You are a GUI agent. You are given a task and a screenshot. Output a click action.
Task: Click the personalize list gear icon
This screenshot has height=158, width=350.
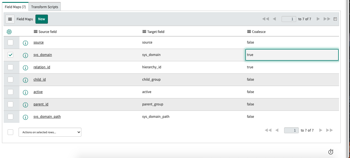[x=9, y=32]
